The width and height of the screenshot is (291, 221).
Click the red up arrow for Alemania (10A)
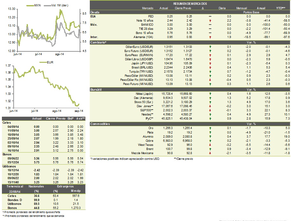coord(210,37)
